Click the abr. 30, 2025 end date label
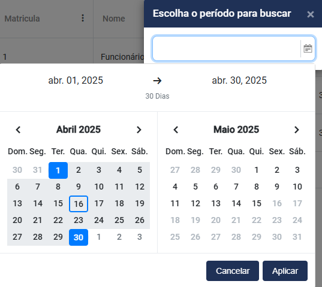Image resolution: width=322 pixels, height=287 pixels. 239,81
